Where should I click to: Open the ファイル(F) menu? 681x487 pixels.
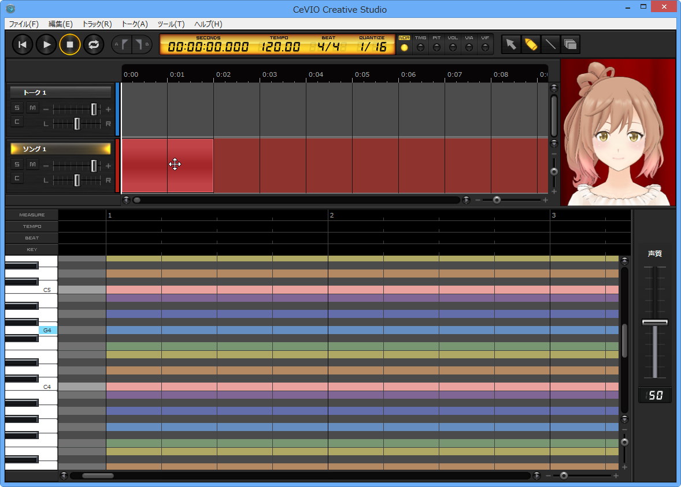[x=24, y=24]
